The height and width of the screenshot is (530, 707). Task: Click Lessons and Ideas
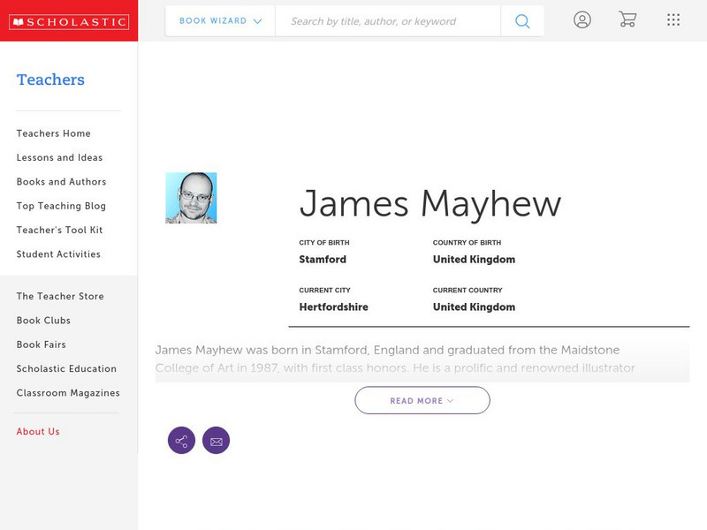(58, 157)
